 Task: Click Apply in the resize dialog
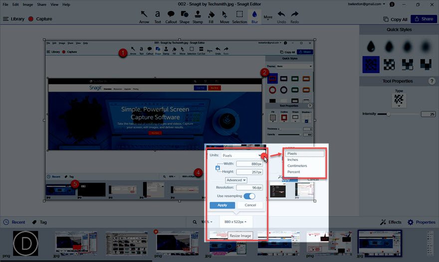click(x=222, y=205)
